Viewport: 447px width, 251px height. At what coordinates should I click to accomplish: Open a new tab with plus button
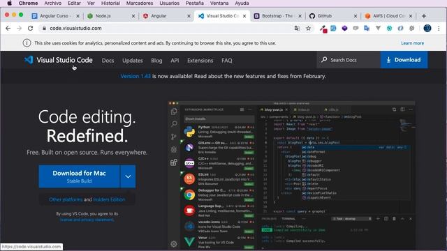tap(424, 16)
